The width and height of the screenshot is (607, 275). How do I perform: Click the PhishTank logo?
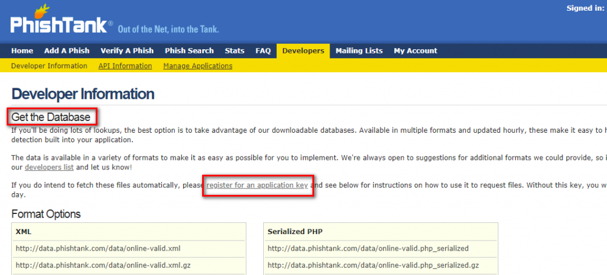pos(62,20)
